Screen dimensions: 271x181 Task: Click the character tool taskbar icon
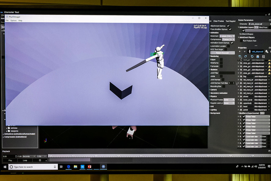[103, 167]
